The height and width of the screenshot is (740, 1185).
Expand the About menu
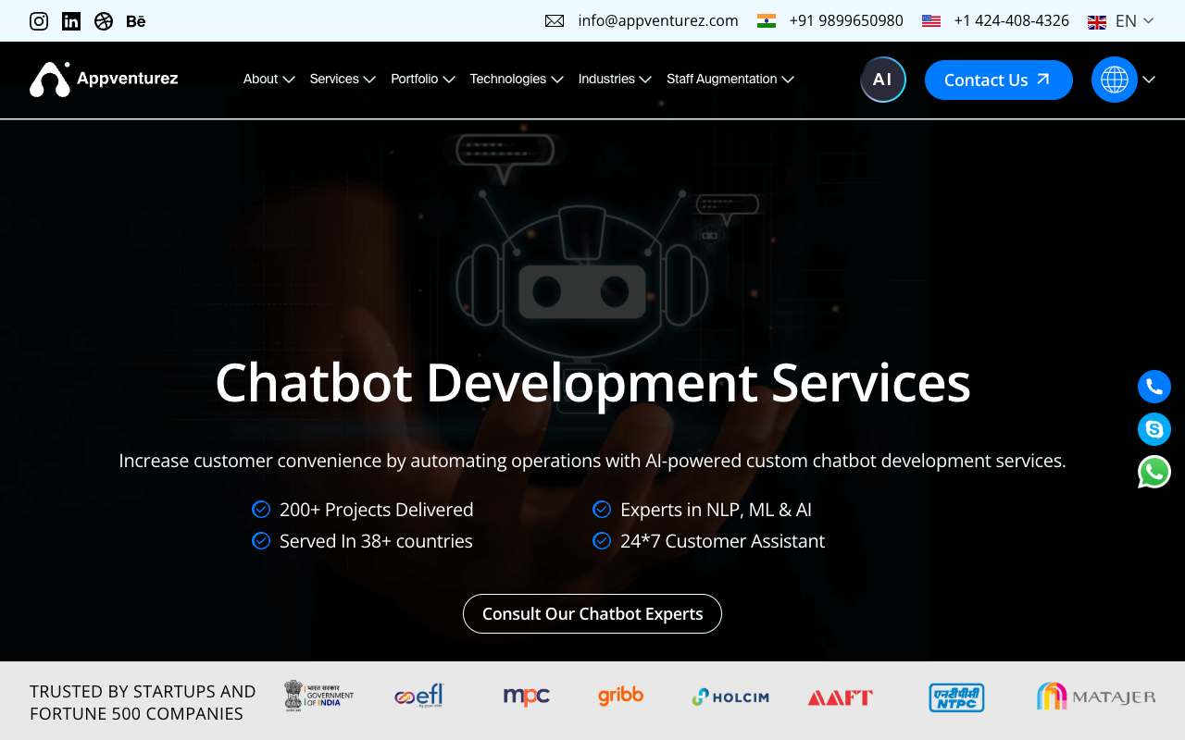point(268,79)
